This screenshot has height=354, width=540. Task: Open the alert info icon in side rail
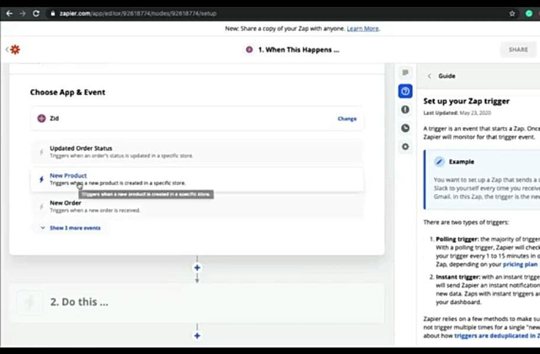[x=405, y=109]
